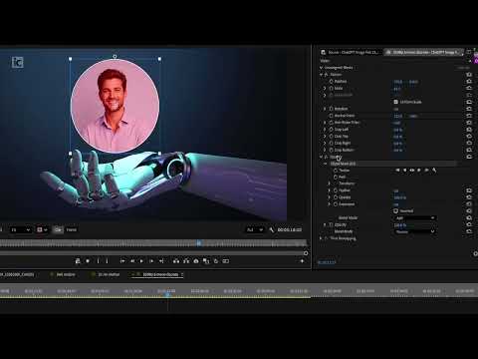This screenshot has height=359, width=478.
Task: Click Program Monitor zoom scrollbar handle
Action: pos(306,253)
